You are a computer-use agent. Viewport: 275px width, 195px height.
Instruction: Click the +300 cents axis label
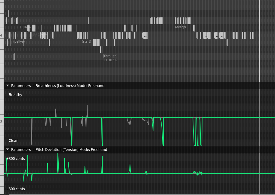coord(16,158)
